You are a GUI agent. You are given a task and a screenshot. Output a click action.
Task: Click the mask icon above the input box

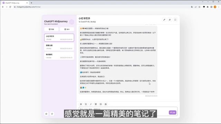[x=96, y=104]
